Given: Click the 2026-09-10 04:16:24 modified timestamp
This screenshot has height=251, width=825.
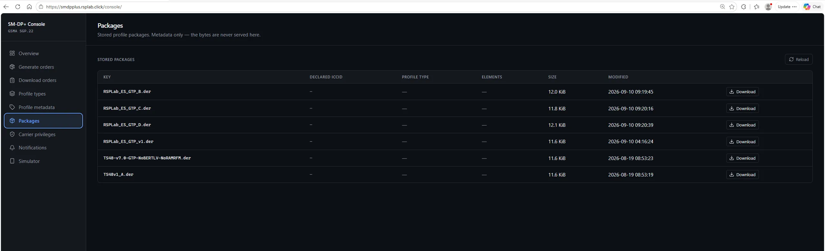Looking at the screenshot, I should [x=631, y=142].
